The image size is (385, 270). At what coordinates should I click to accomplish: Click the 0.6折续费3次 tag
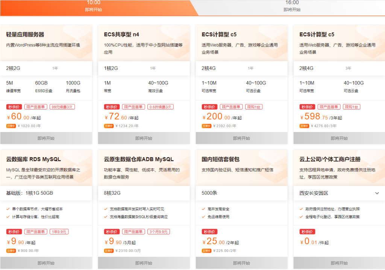pos(160,107)
